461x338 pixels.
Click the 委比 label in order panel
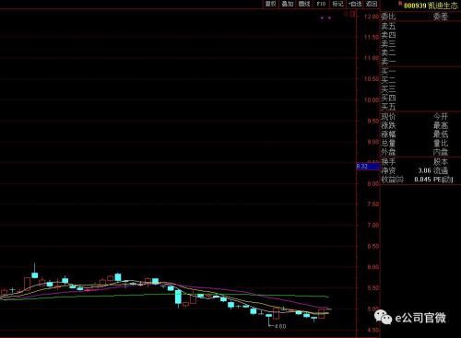(x=388, y=17)
